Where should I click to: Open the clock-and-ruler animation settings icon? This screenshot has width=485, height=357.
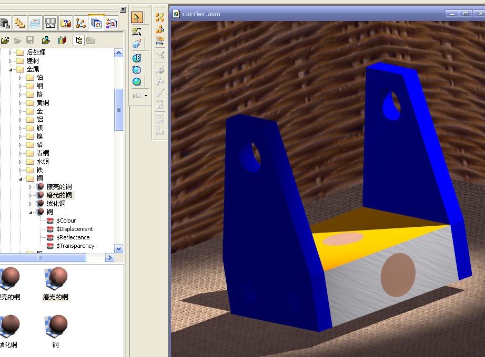[x=137, y=31]
